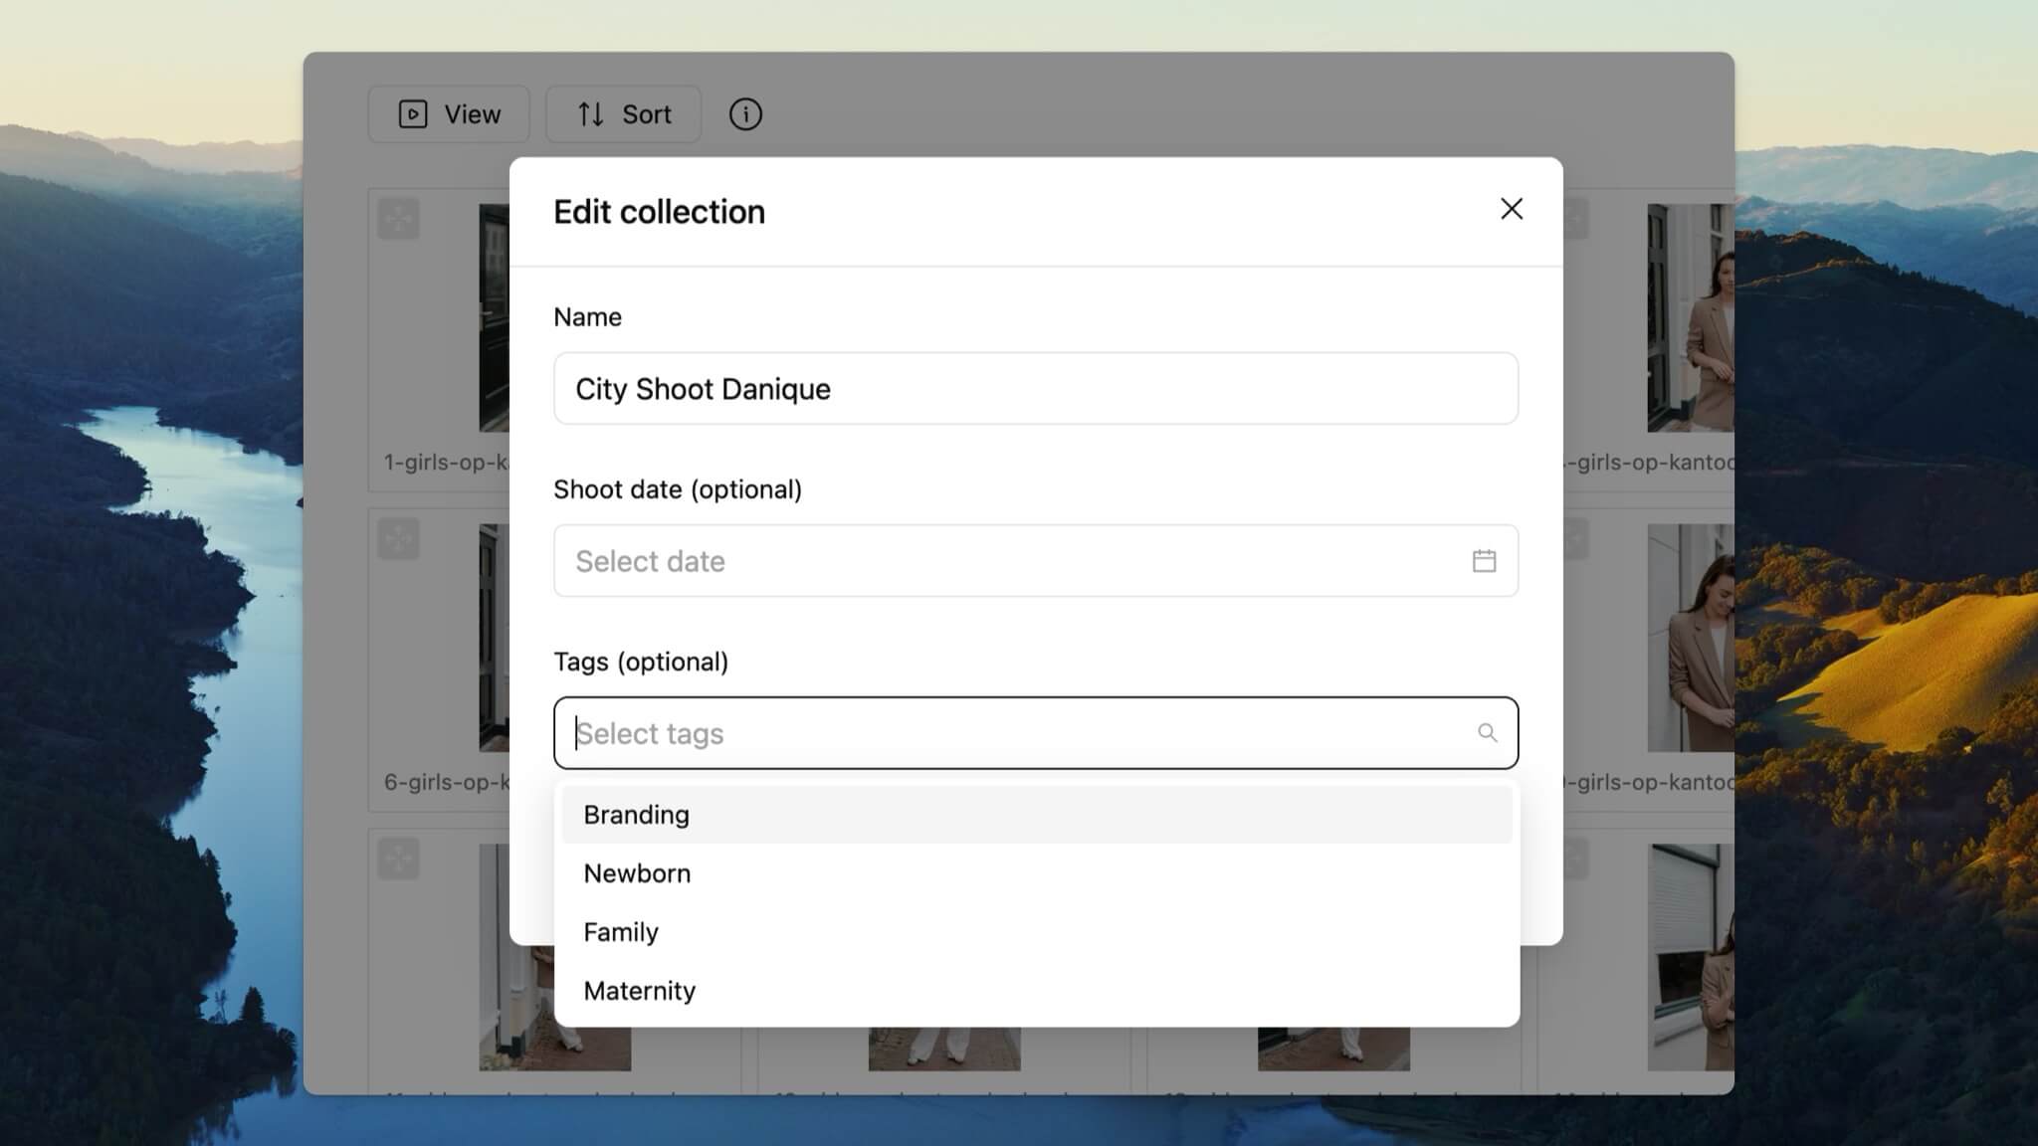Click the file name "6-girls-op-k"
The image size is (2038, 1146).
[447, 783]
